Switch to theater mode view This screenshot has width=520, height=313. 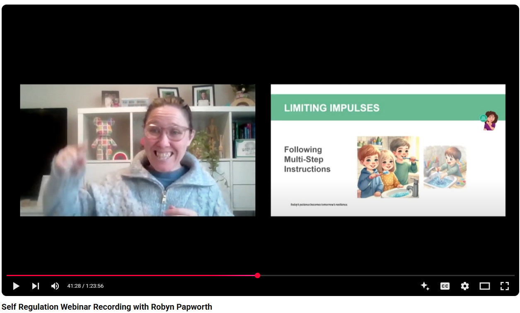pos(485,286)
